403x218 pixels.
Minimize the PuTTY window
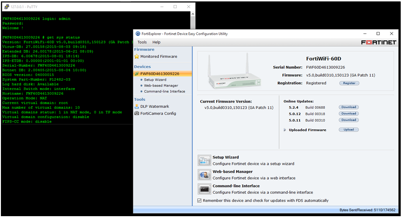162,7
